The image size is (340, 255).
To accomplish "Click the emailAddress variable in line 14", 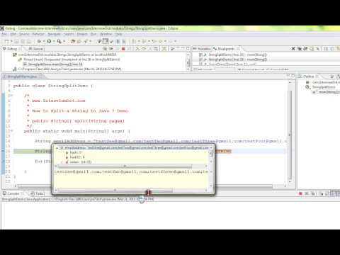I will point(69,141).
